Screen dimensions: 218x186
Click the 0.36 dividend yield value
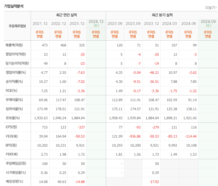[44, 173]
